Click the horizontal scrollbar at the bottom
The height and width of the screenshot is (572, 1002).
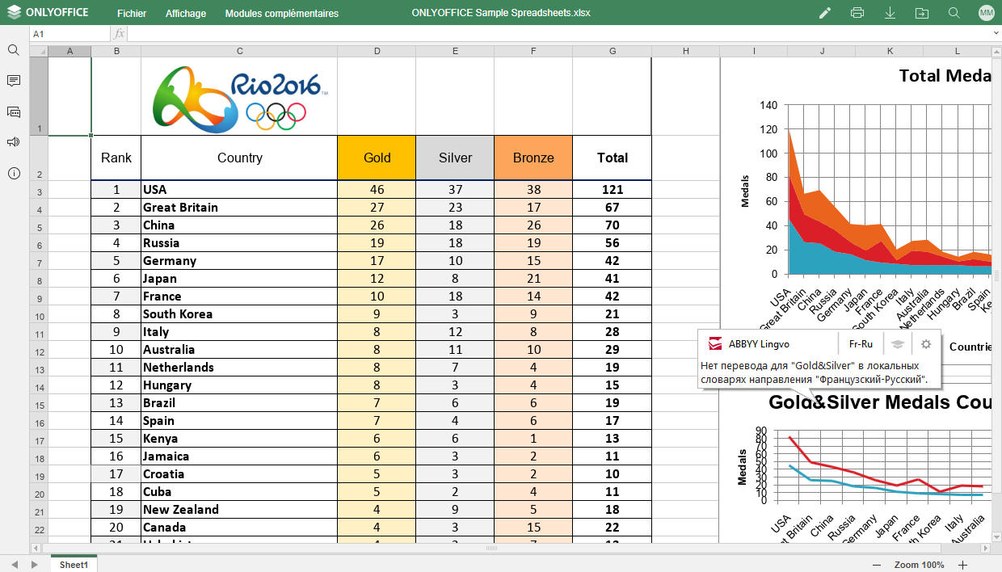point(491,548)
